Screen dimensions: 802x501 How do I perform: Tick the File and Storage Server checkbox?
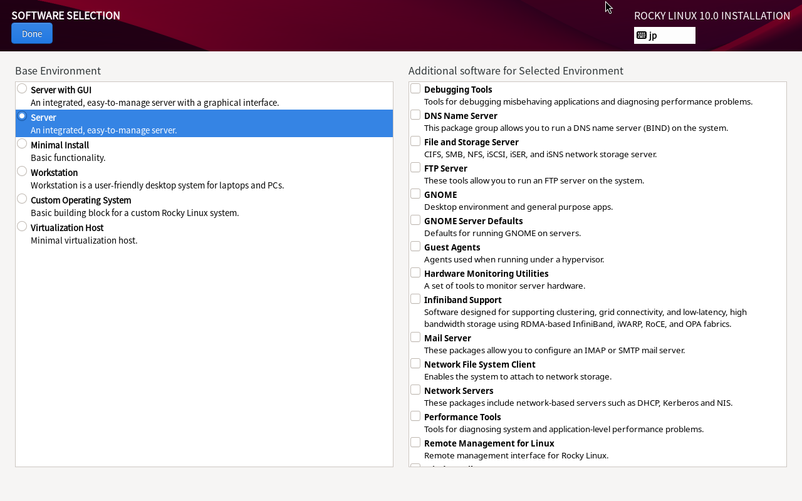tap(415, 141)
